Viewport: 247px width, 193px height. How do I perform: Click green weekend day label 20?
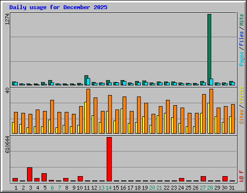click(152, 188)
